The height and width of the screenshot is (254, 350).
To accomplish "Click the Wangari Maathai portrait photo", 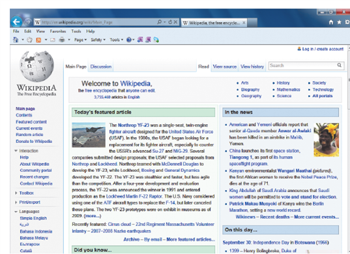I will tap(326, 140).
